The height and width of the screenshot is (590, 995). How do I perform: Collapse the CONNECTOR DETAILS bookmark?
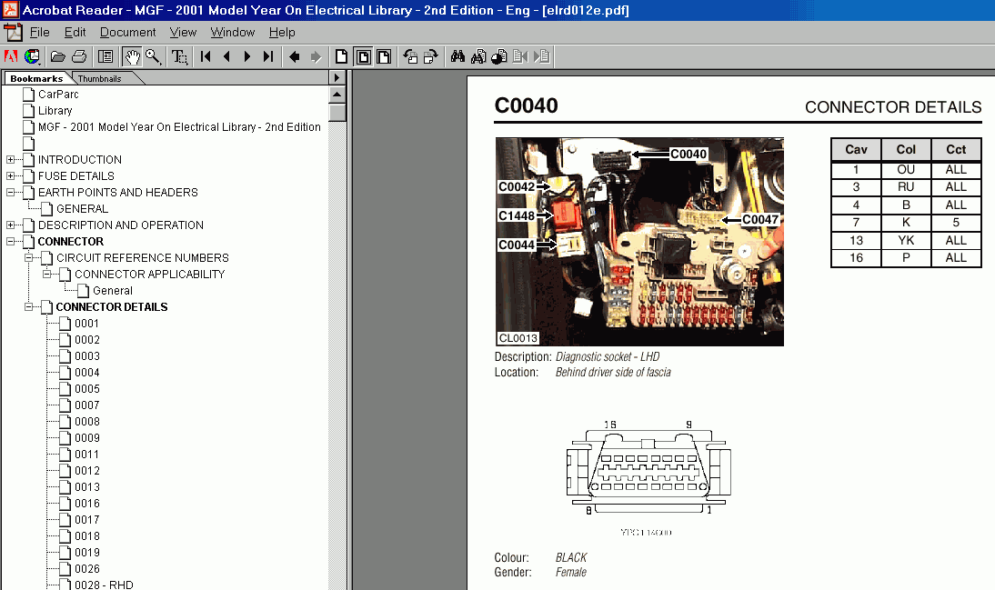(x=28, y=307)
